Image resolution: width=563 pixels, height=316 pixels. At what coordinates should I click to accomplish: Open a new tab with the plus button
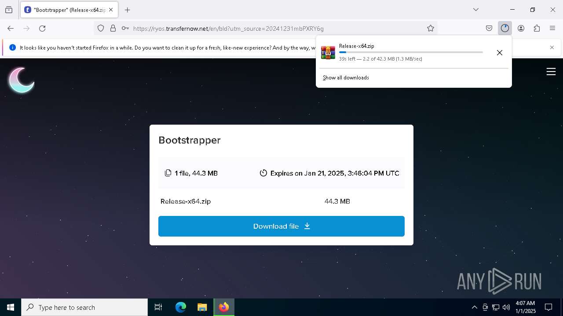tap(128, 10)
